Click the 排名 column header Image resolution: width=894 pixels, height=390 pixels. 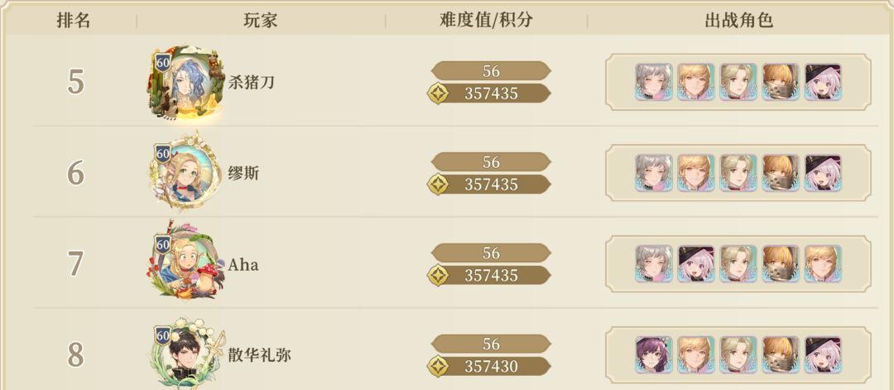[x=74, y=21]
